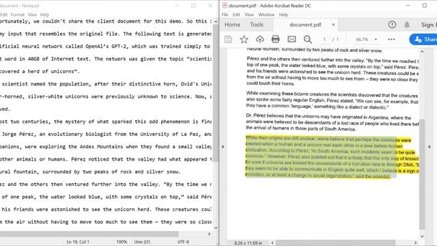Open the Edit menu in Notepad
The height and width of the screenshot is (246, 437).
pyautogui.click(x=3, y=14)
